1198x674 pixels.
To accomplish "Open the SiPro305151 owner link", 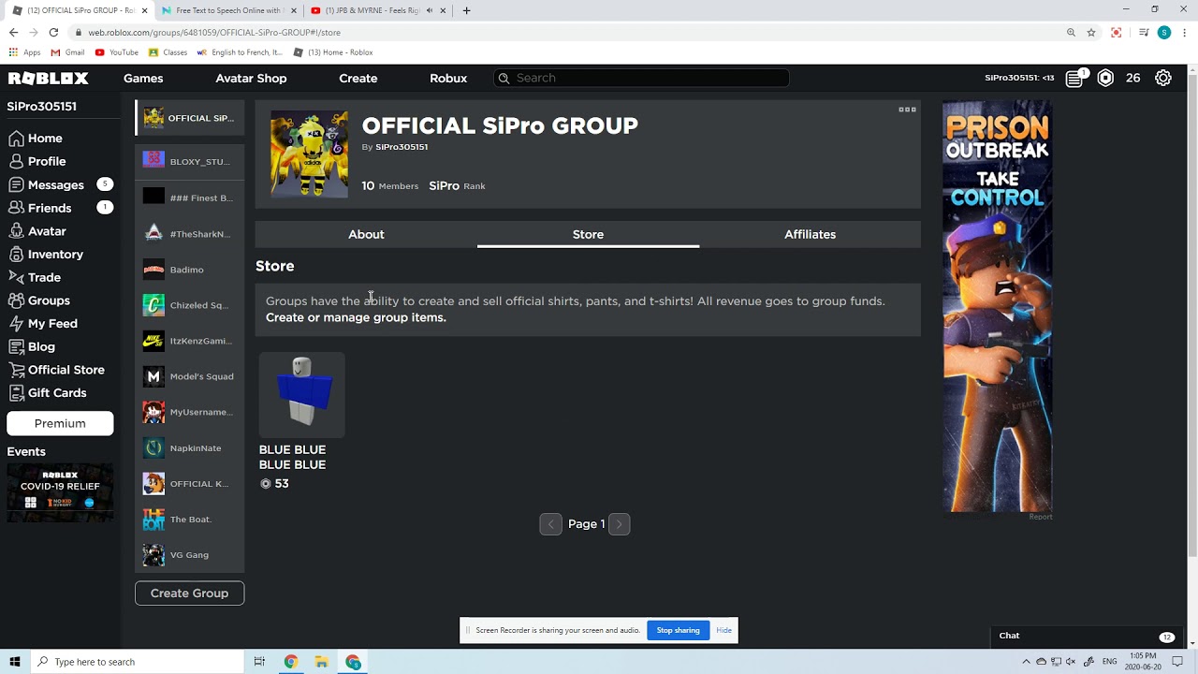I will (x=402, y=147).
